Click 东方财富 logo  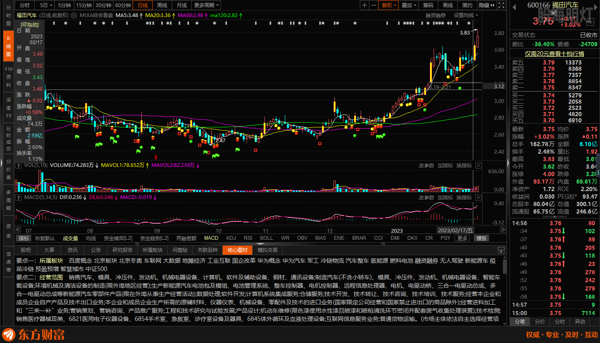tap(33, 334)
